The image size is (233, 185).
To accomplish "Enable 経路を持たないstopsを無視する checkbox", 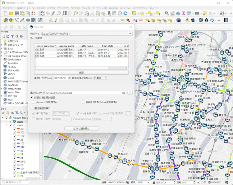I will coord(84,102).
